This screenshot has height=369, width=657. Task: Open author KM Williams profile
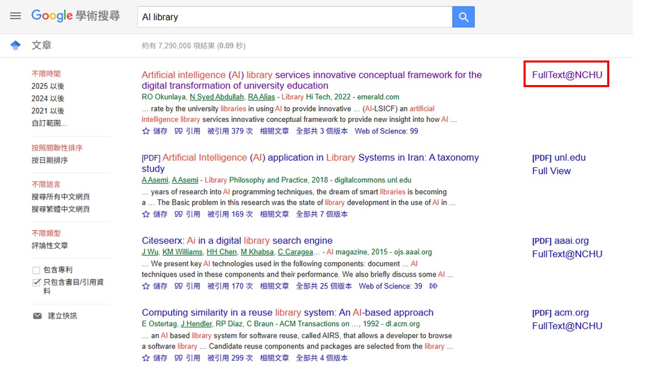182,252
